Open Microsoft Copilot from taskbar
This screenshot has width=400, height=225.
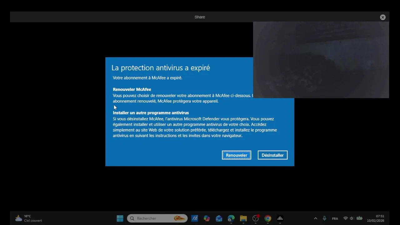pos(207,218)
